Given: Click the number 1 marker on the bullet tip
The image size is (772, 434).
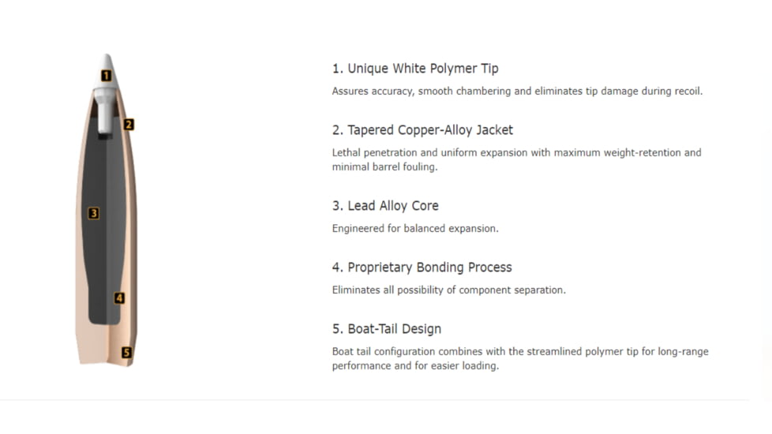Looking at the screenshot, I should pyautogui.click(x=106, y=76).
